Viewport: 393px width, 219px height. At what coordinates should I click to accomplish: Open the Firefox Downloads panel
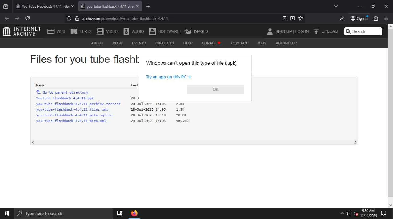(x=342, y=18)
